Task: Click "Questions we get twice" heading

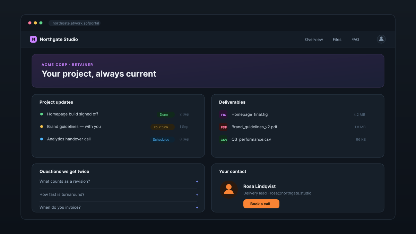Action: pyautogui.click(x=64, y=172)
